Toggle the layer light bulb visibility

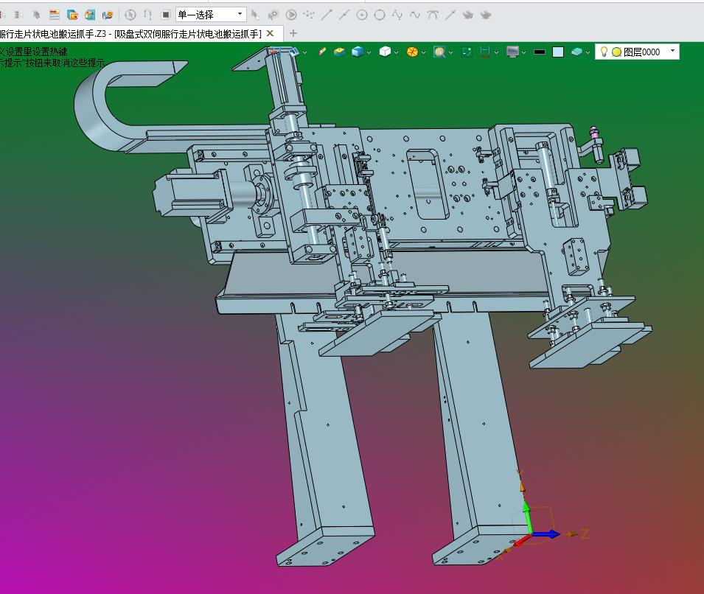[604, 52]
